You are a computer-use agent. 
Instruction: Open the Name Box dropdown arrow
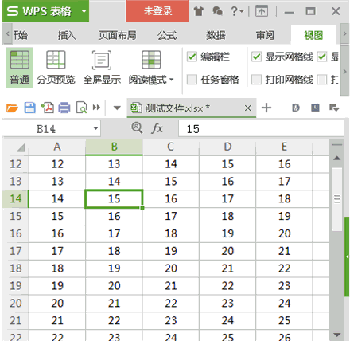95,128
